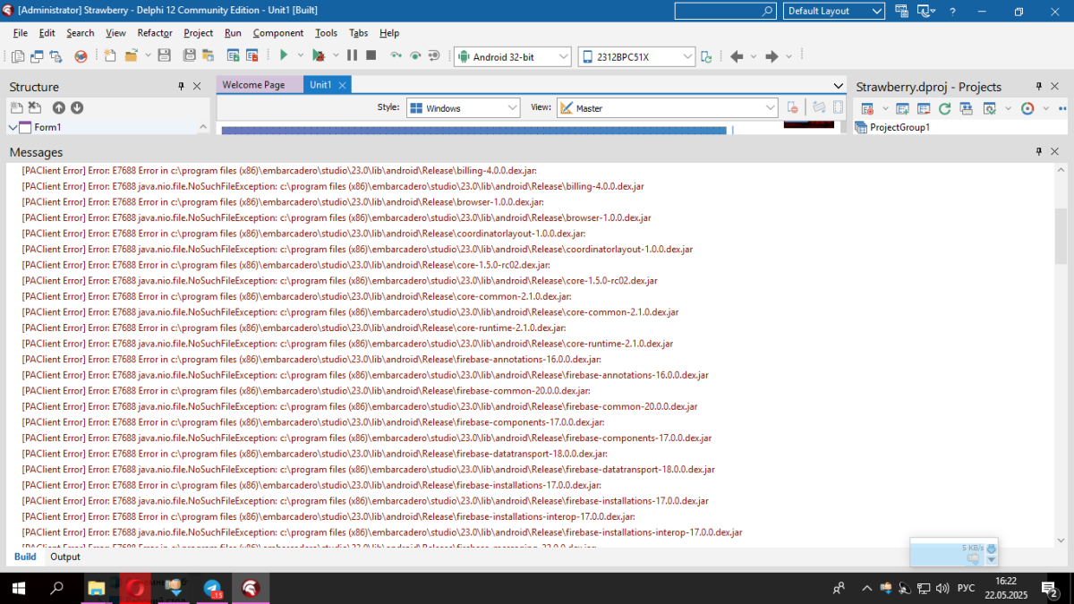The height and width of the screenshot is (604, 1074).
Task: Run with debugging using the bug icon
Action: point(319,55)
